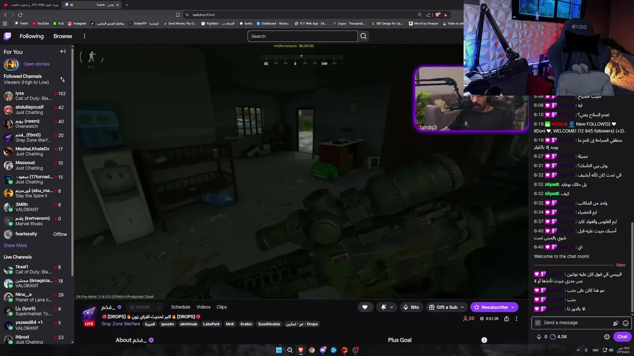Click the SaudiArabia tag

269,324
